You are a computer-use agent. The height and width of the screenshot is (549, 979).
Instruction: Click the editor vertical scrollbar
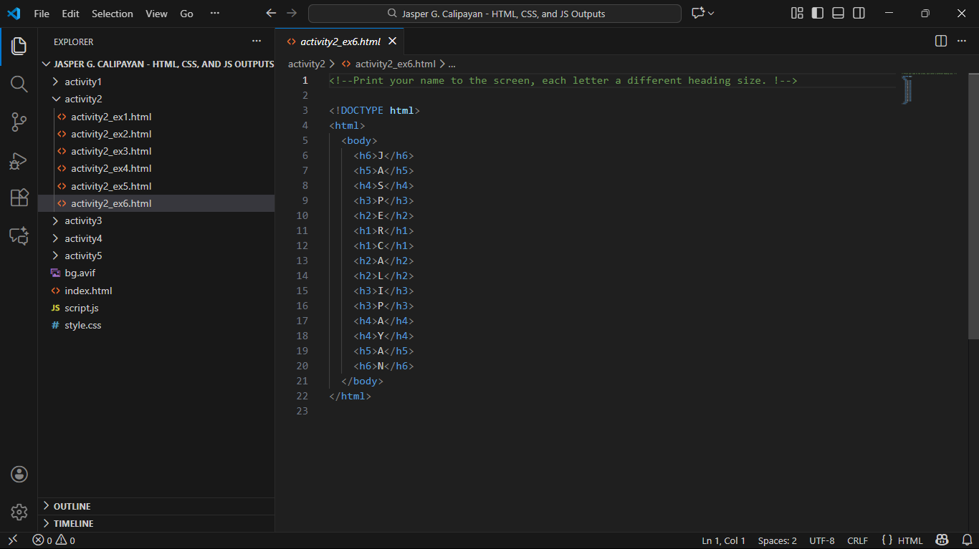click(973, 206)
